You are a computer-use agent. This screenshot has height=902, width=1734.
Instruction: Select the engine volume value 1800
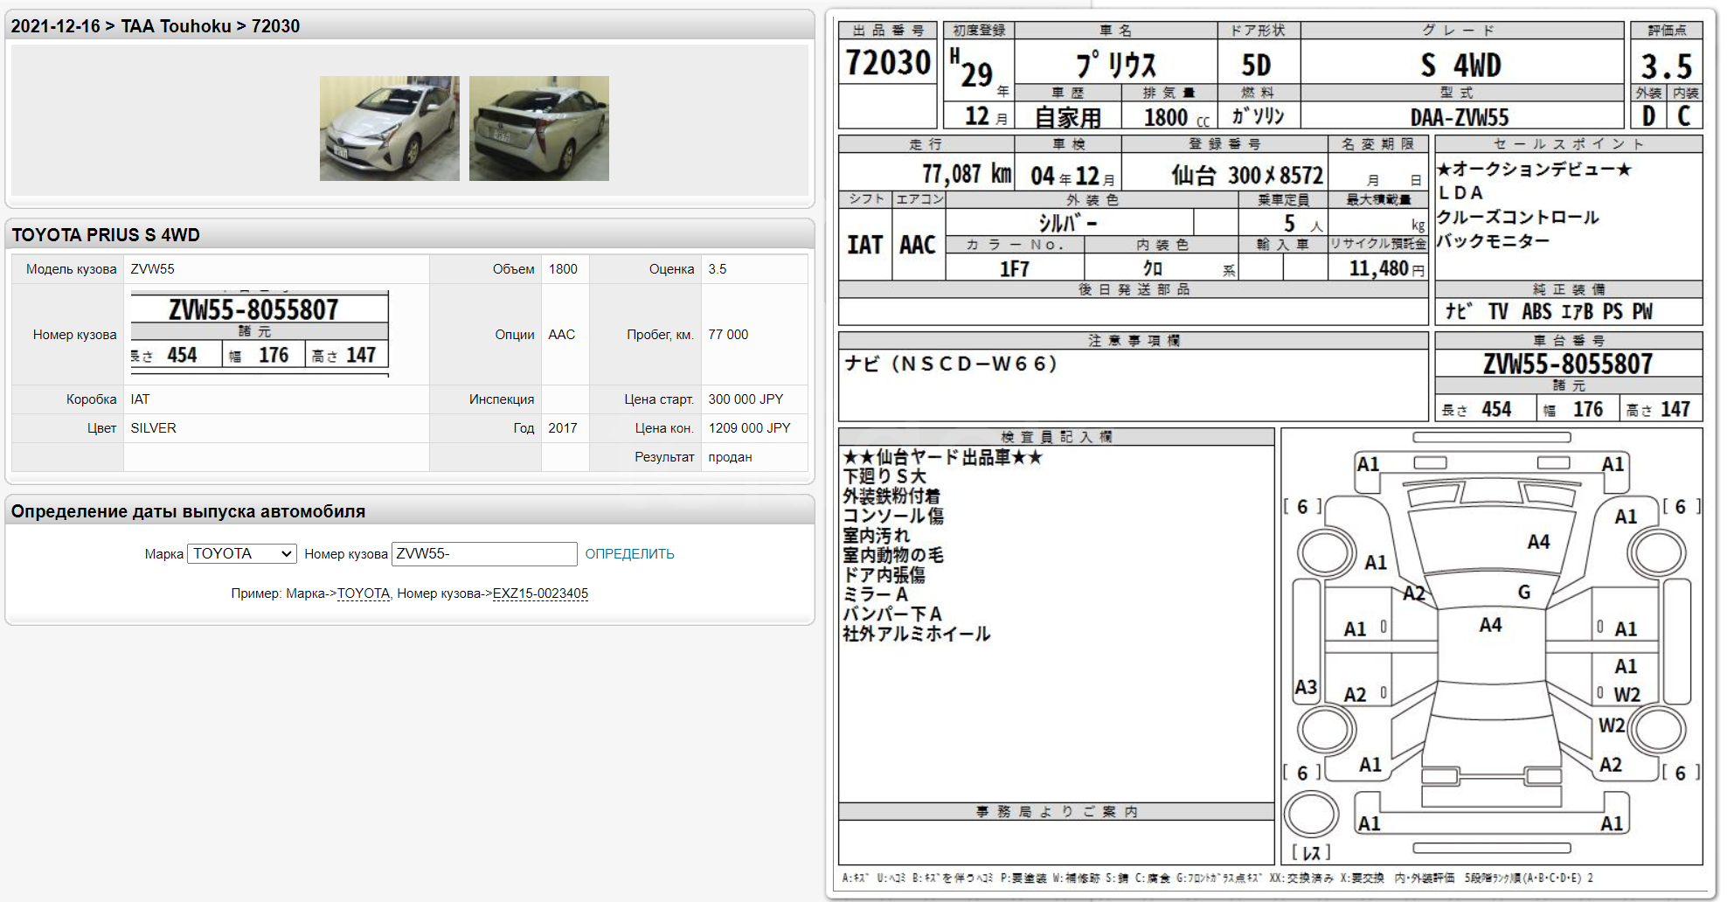point(563,269)
